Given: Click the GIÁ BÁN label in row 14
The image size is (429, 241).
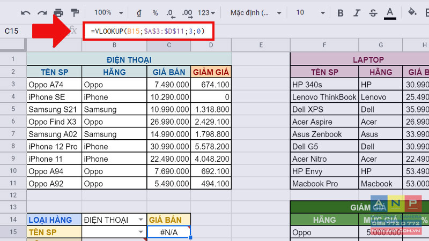Looking at the screenshot, I should pos(169,220).
